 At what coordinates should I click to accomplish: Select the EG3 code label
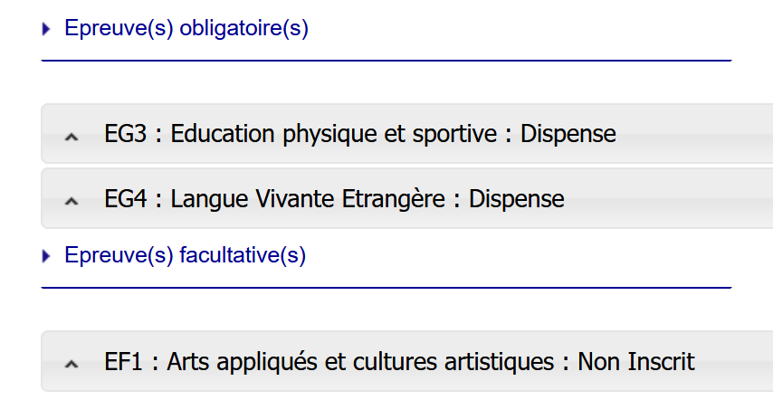click(125, 134)
